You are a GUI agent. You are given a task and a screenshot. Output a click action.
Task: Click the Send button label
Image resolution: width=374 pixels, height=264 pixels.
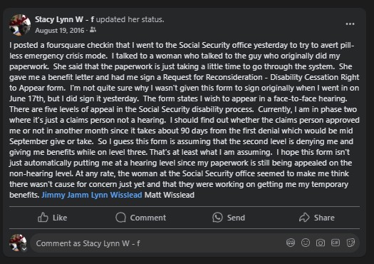tap(236, 218)
